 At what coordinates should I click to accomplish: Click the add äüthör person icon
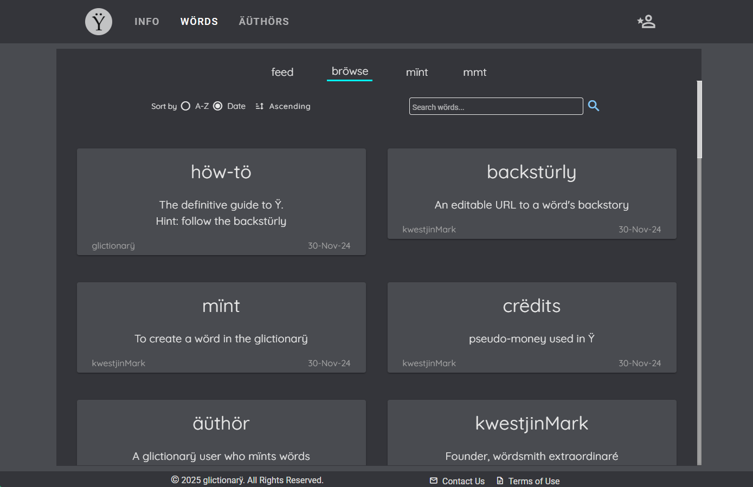[x=646, y=22]
